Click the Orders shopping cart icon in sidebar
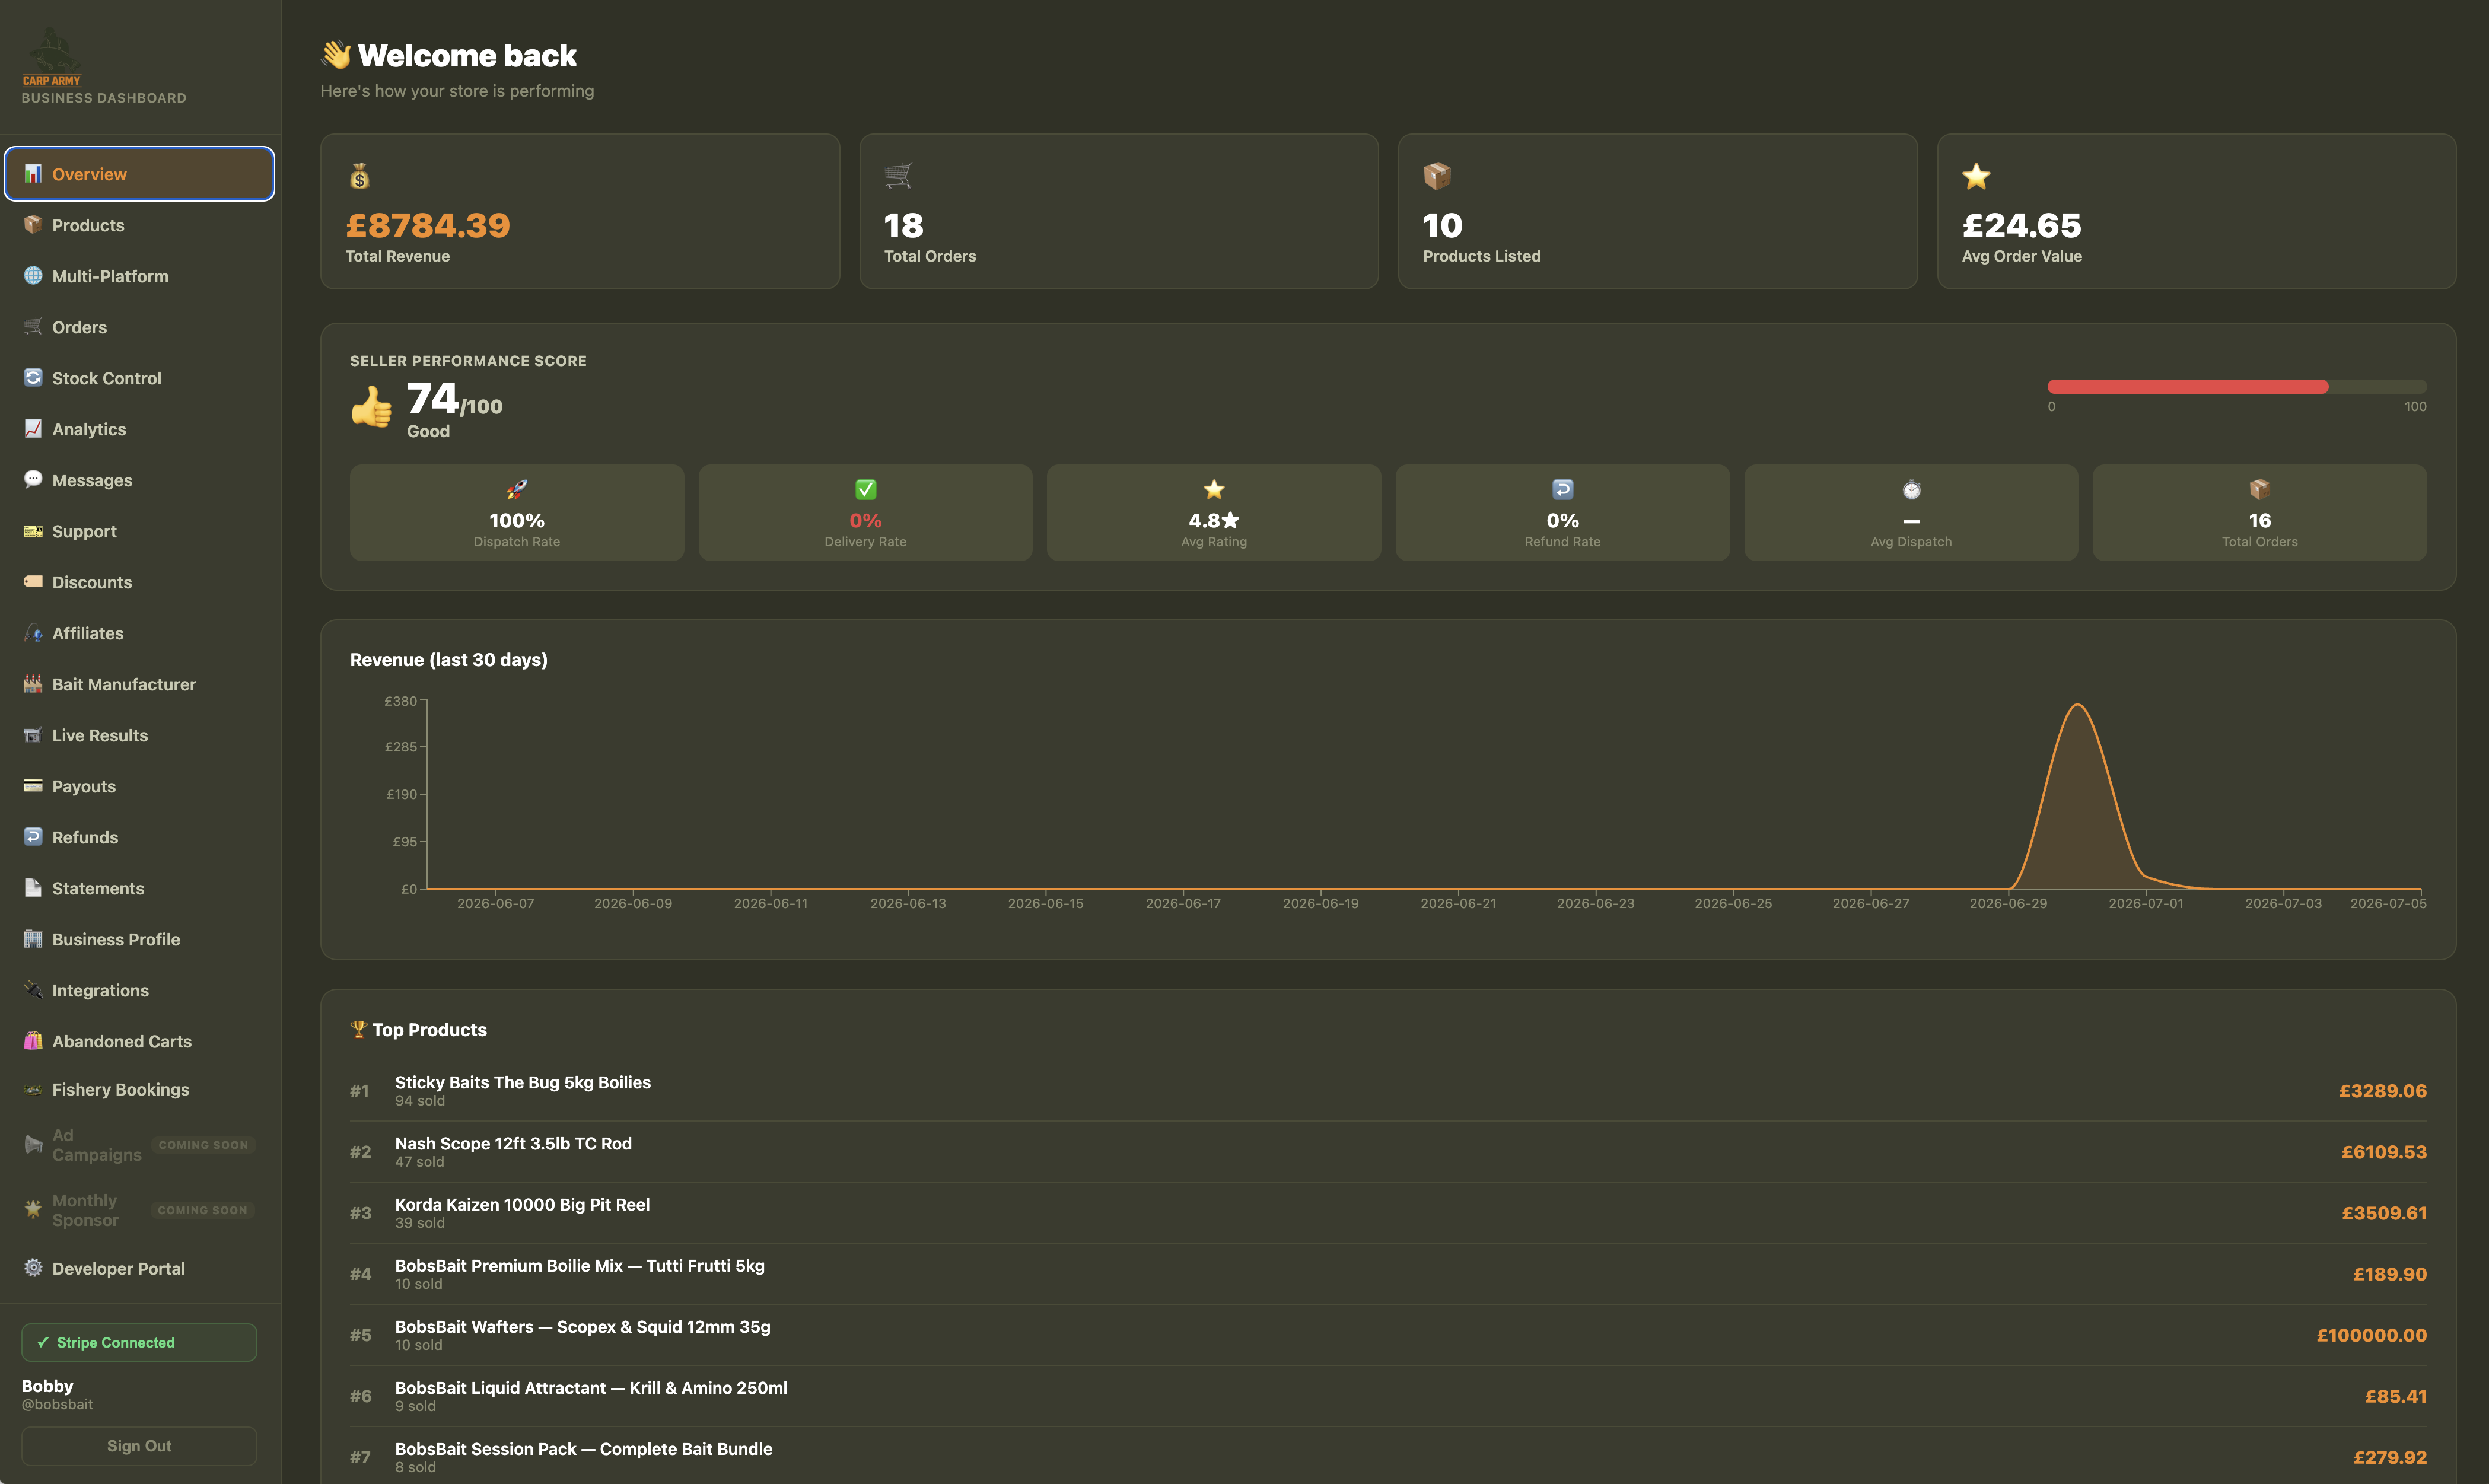The height and width of the screenshot is (1484, 2489). point(33,327)
